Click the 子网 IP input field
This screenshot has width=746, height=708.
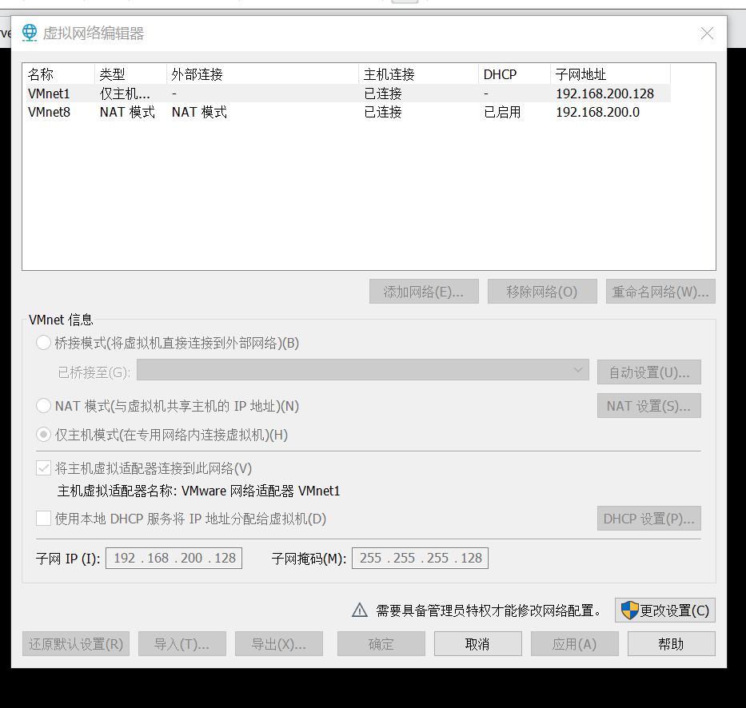point(174,558)
